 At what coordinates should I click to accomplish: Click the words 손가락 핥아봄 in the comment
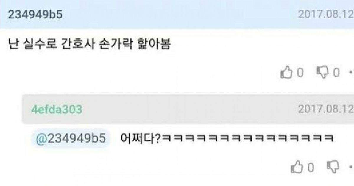click(137, 44)
